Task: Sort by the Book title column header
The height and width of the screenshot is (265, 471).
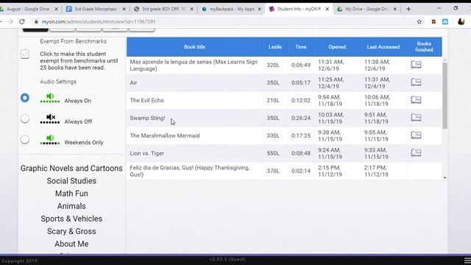Action: click(x=194, y=47)
